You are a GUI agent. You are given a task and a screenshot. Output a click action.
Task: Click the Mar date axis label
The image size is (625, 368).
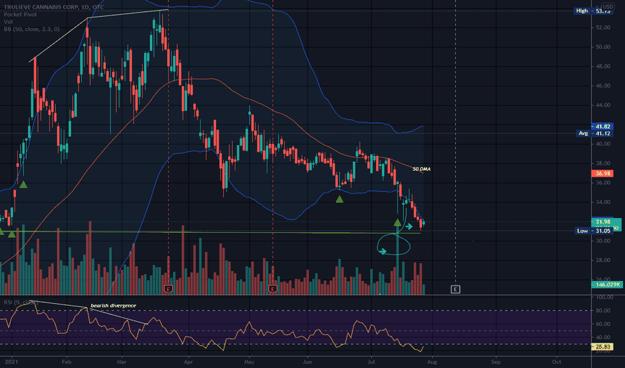[x=121, y=361]
